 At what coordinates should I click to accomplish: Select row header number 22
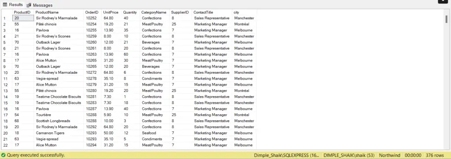point(7,145)
